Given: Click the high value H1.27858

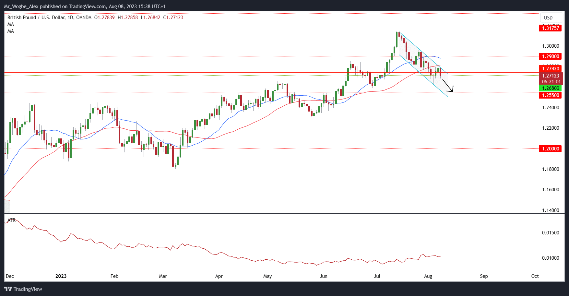Looking at the screenshot, I should pos(128,18).
